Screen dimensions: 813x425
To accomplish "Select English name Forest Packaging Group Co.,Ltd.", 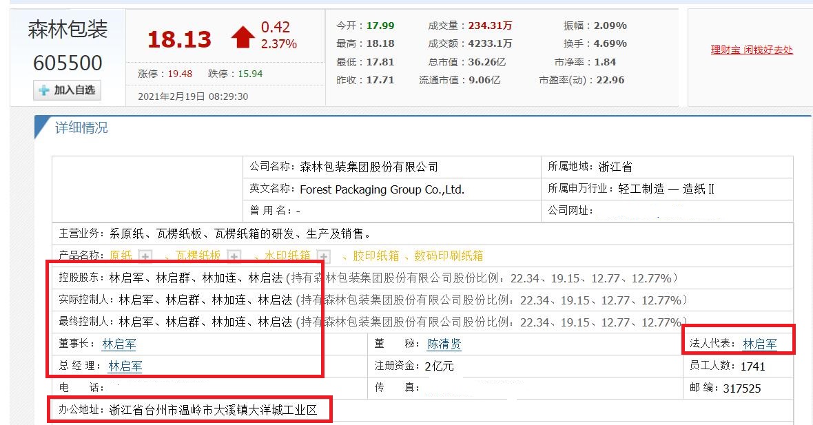I will (x=382, y=189).
